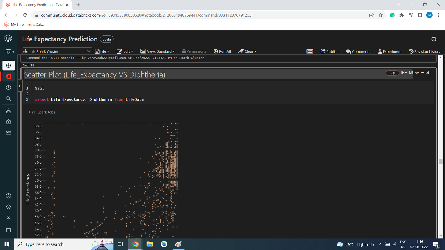Open the Recents clock icon in sidebar
Screen dimensions: 445x250
point(8,87)
